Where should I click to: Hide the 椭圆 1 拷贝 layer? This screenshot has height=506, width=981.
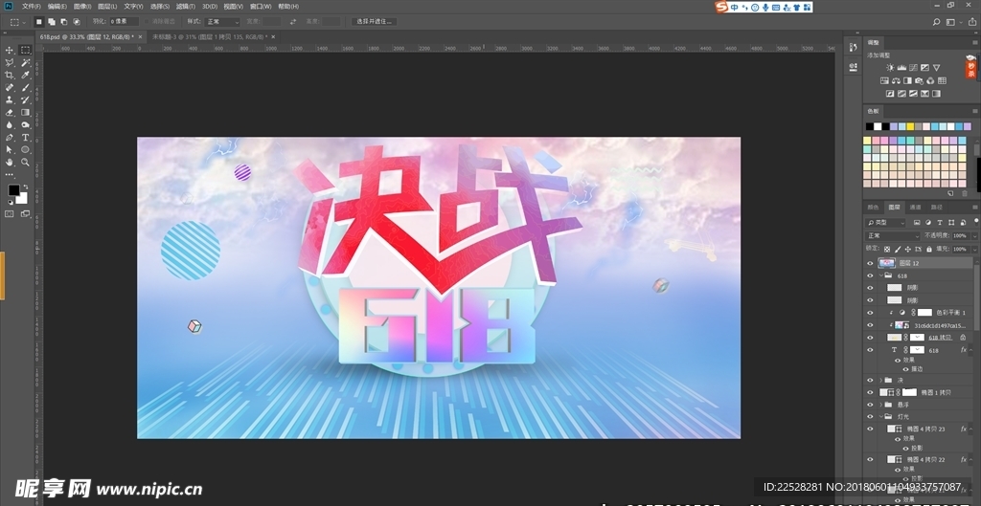870,392
